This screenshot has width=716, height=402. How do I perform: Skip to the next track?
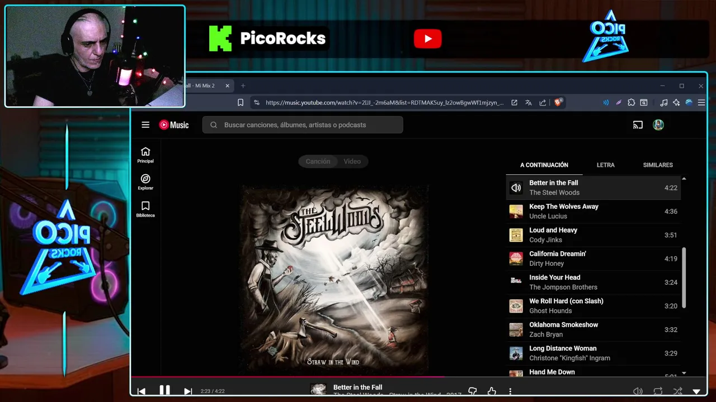(188, 391)
